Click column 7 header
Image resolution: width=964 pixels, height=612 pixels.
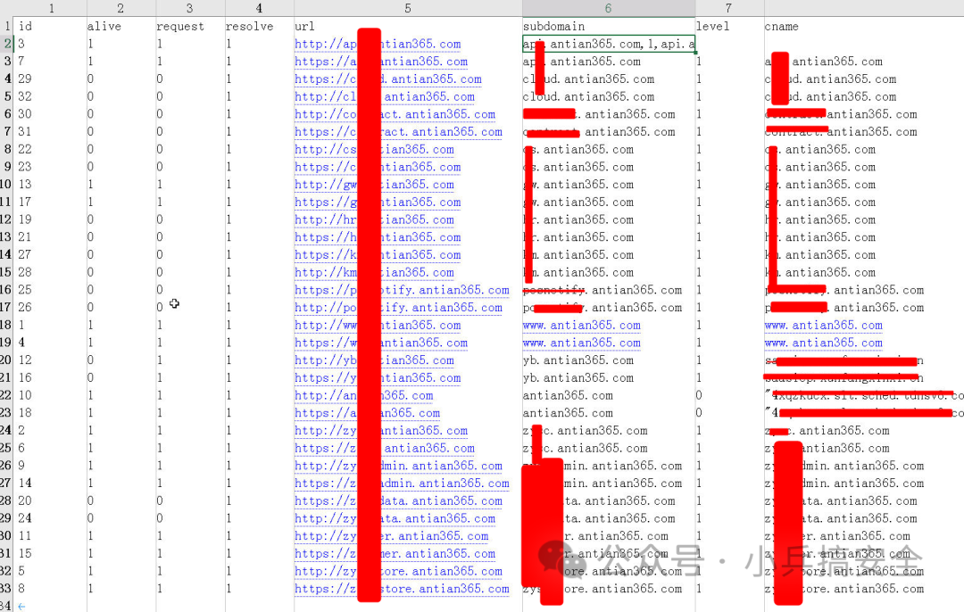(728, 8)
